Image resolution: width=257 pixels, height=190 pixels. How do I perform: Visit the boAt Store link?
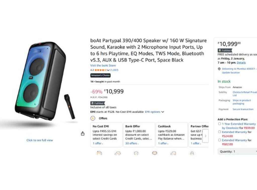pyautogui.click(x=103, y=66)
